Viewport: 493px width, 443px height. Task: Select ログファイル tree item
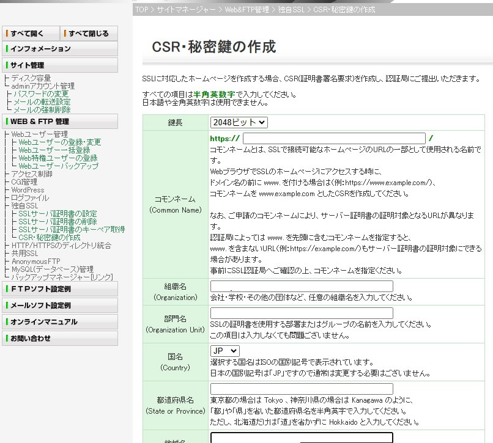(30, 197)
